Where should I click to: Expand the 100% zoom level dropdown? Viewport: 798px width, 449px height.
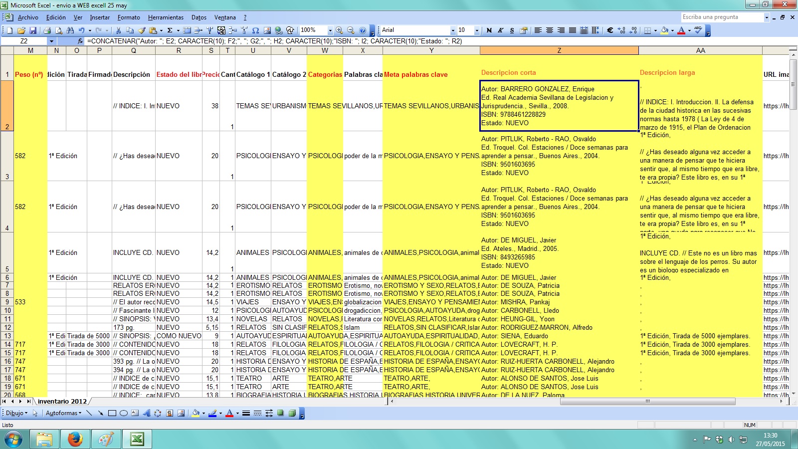tap(330, 30)
